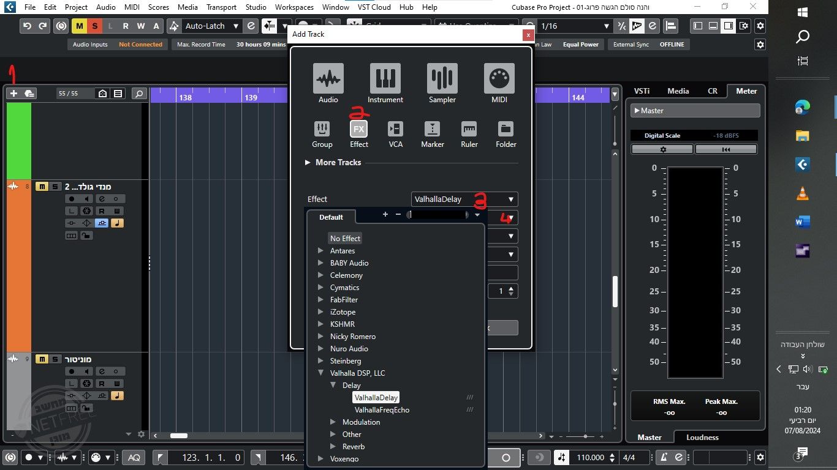
Task: Select the Folder track type icon
Action: 506,129
